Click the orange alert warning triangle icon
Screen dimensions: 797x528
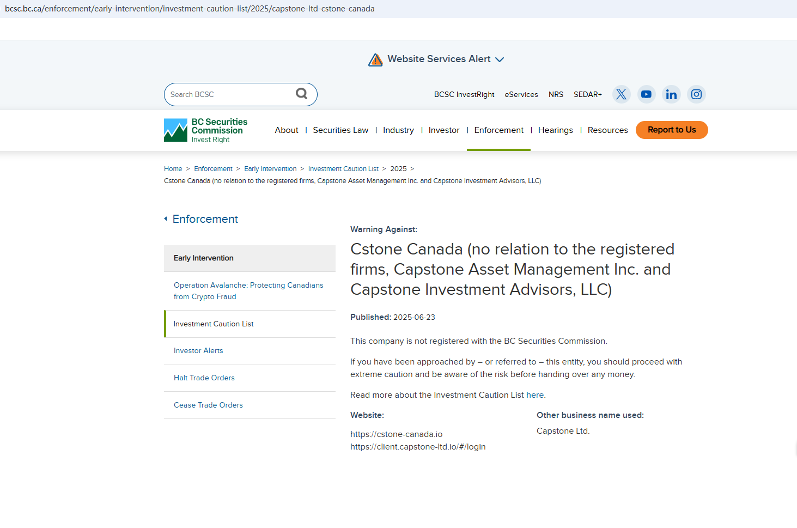point(375,59)
